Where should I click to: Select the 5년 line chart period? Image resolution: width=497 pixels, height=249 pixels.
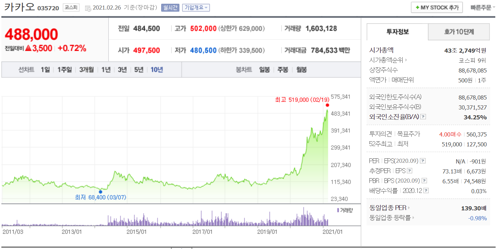(139, 70)
